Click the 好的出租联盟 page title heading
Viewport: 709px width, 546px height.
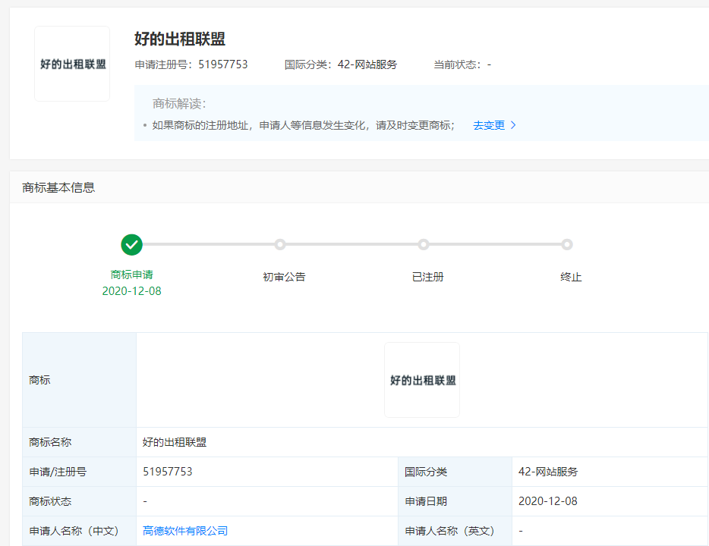pyautogui.click(x=180, y=39)
